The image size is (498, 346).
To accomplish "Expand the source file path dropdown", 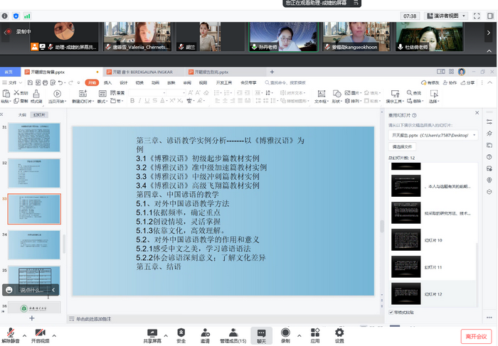I will (473, 134).
